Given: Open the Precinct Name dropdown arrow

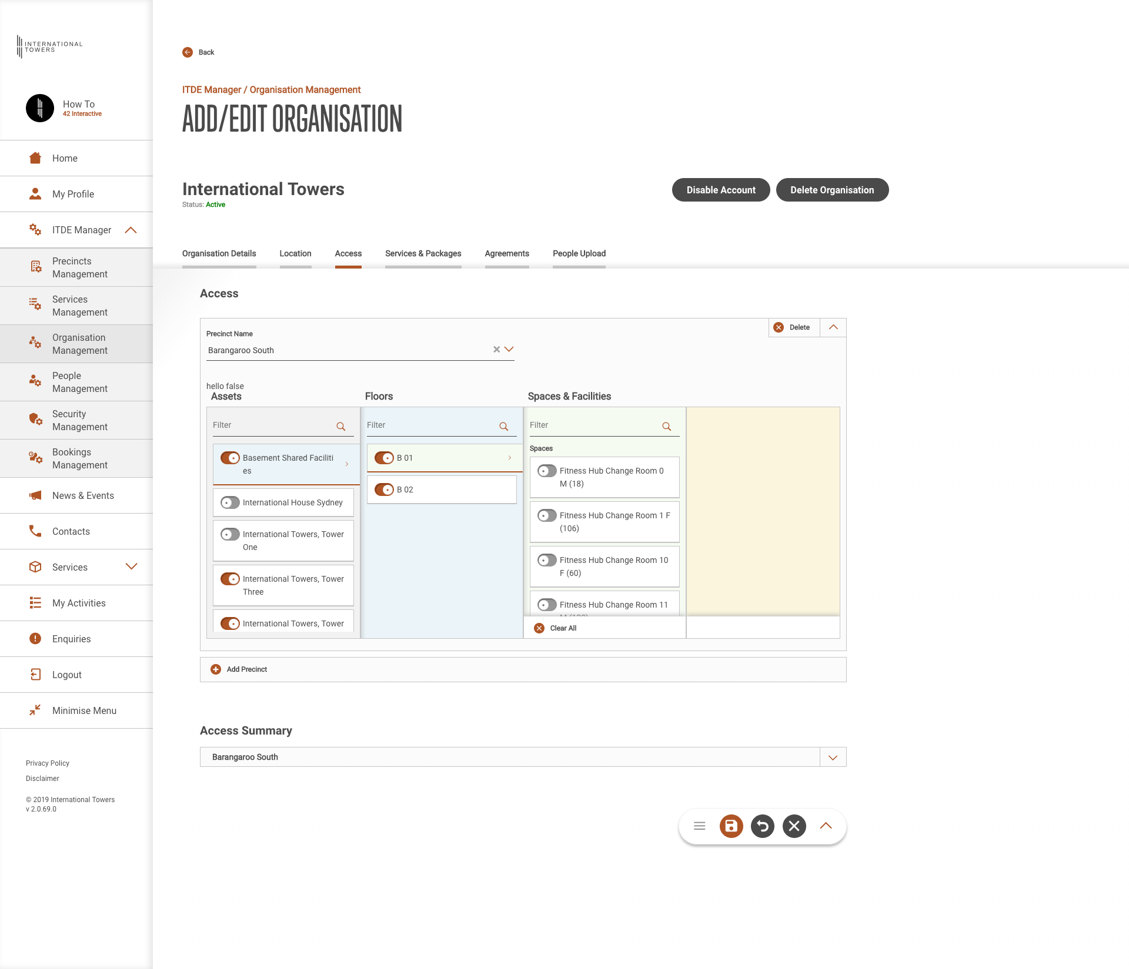Looking at the screenshot, I should [509, 349].
